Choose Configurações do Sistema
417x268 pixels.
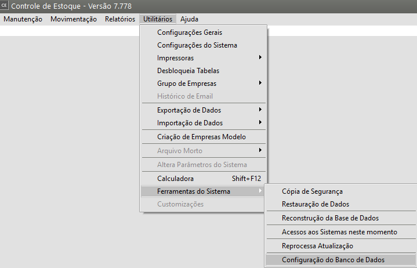[197, 45]
